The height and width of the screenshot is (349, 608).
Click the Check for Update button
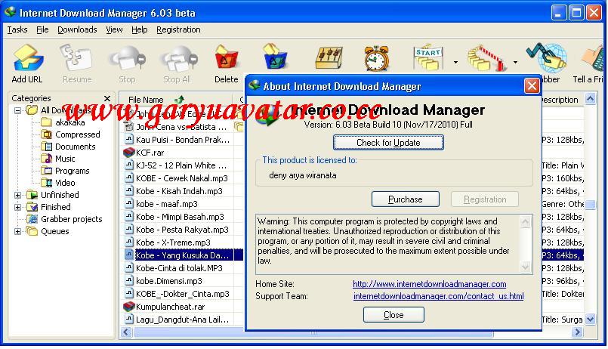[388, 143]
